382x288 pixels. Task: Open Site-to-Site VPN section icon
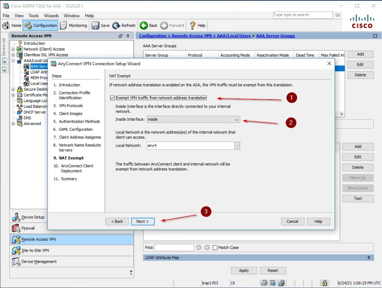pos(16,250)
